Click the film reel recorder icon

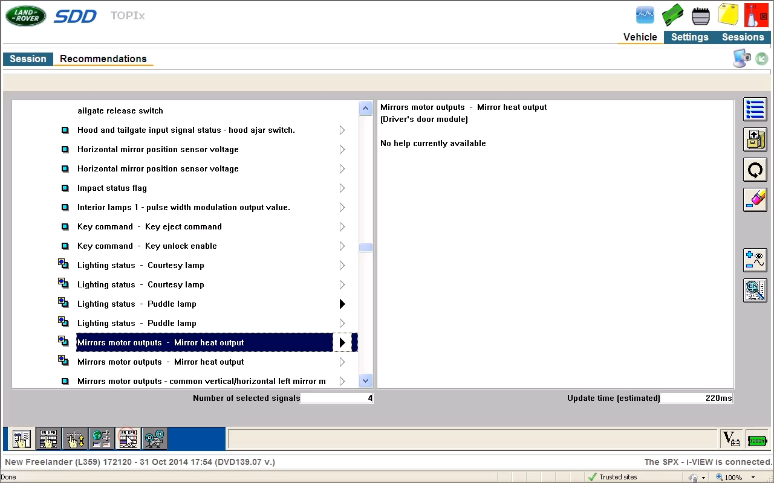(x=155, y=439)
